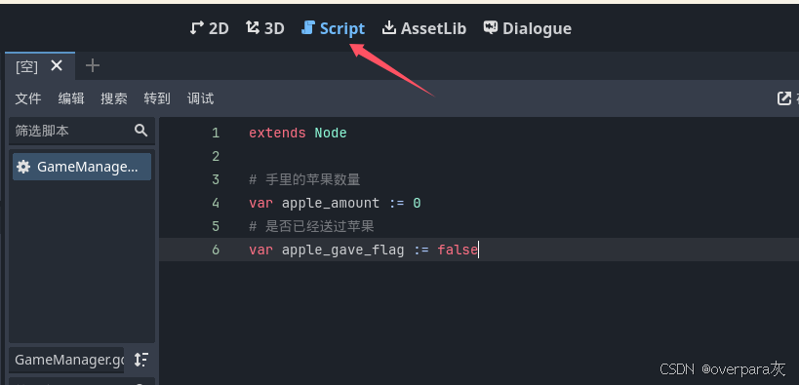799x385 pixels.
Task: Click the 筛选脚本 filter field
Action: 82,131
